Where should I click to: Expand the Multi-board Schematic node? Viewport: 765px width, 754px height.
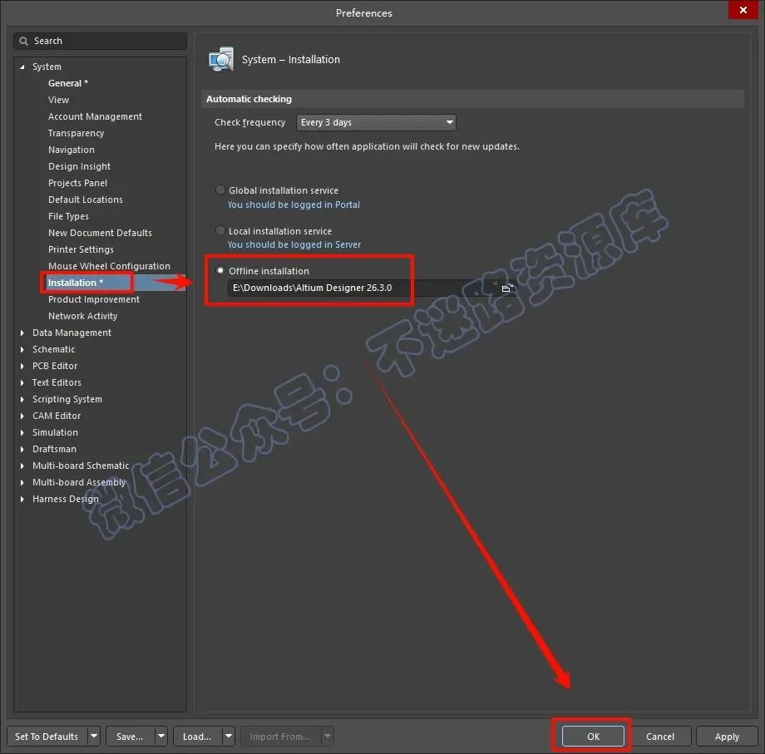click(22, 466)
